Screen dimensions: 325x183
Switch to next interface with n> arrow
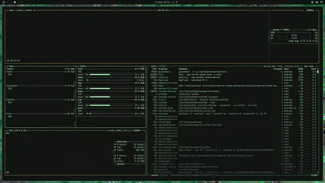[x=143, y=131]
